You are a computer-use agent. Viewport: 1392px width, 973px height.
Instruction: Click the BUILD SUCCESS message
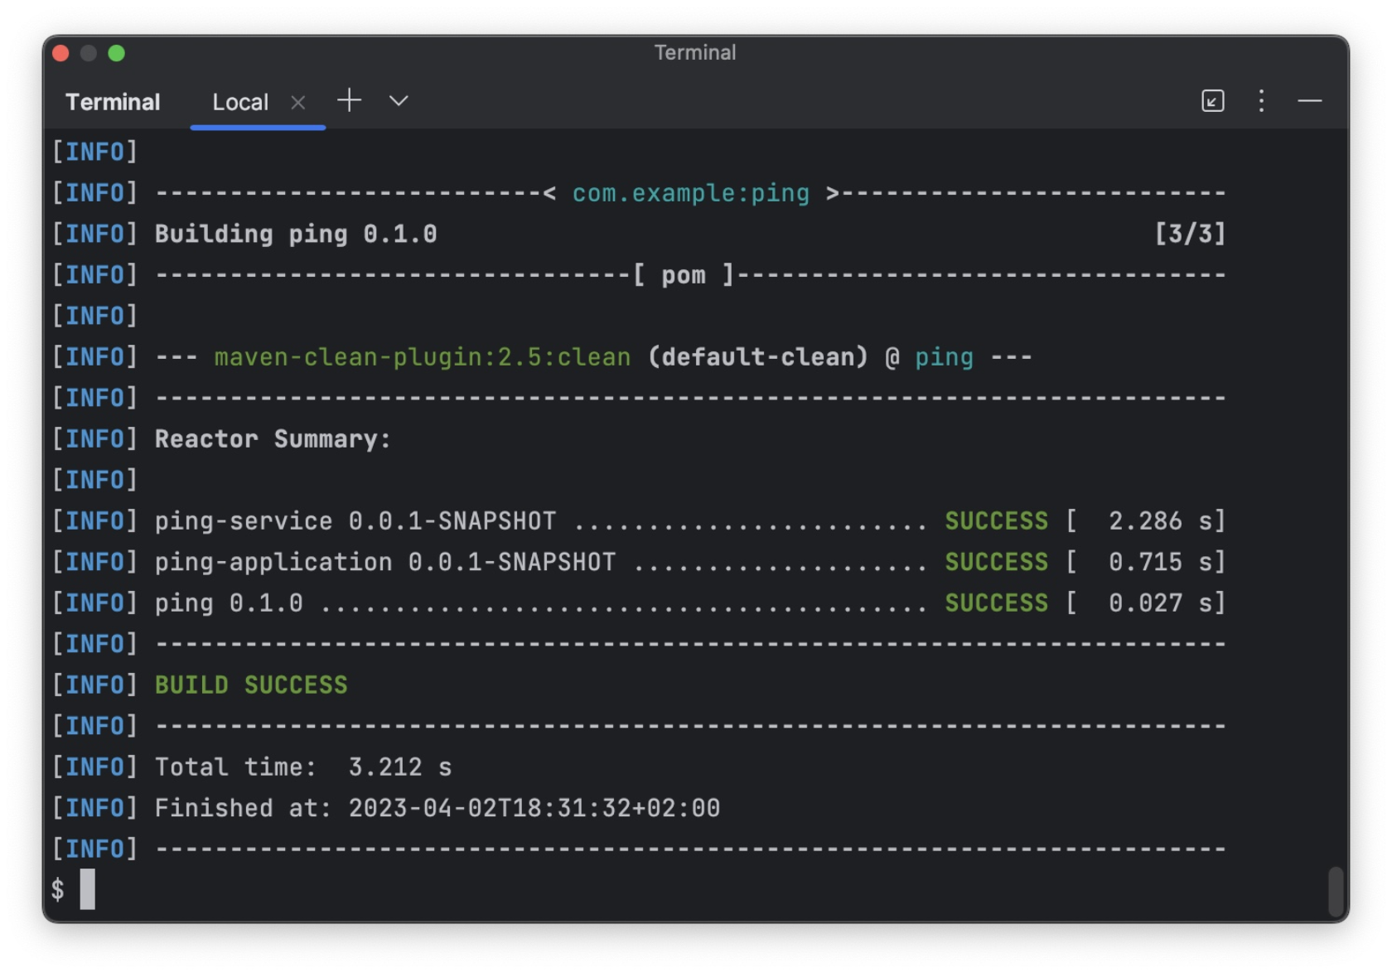point(250,684)
